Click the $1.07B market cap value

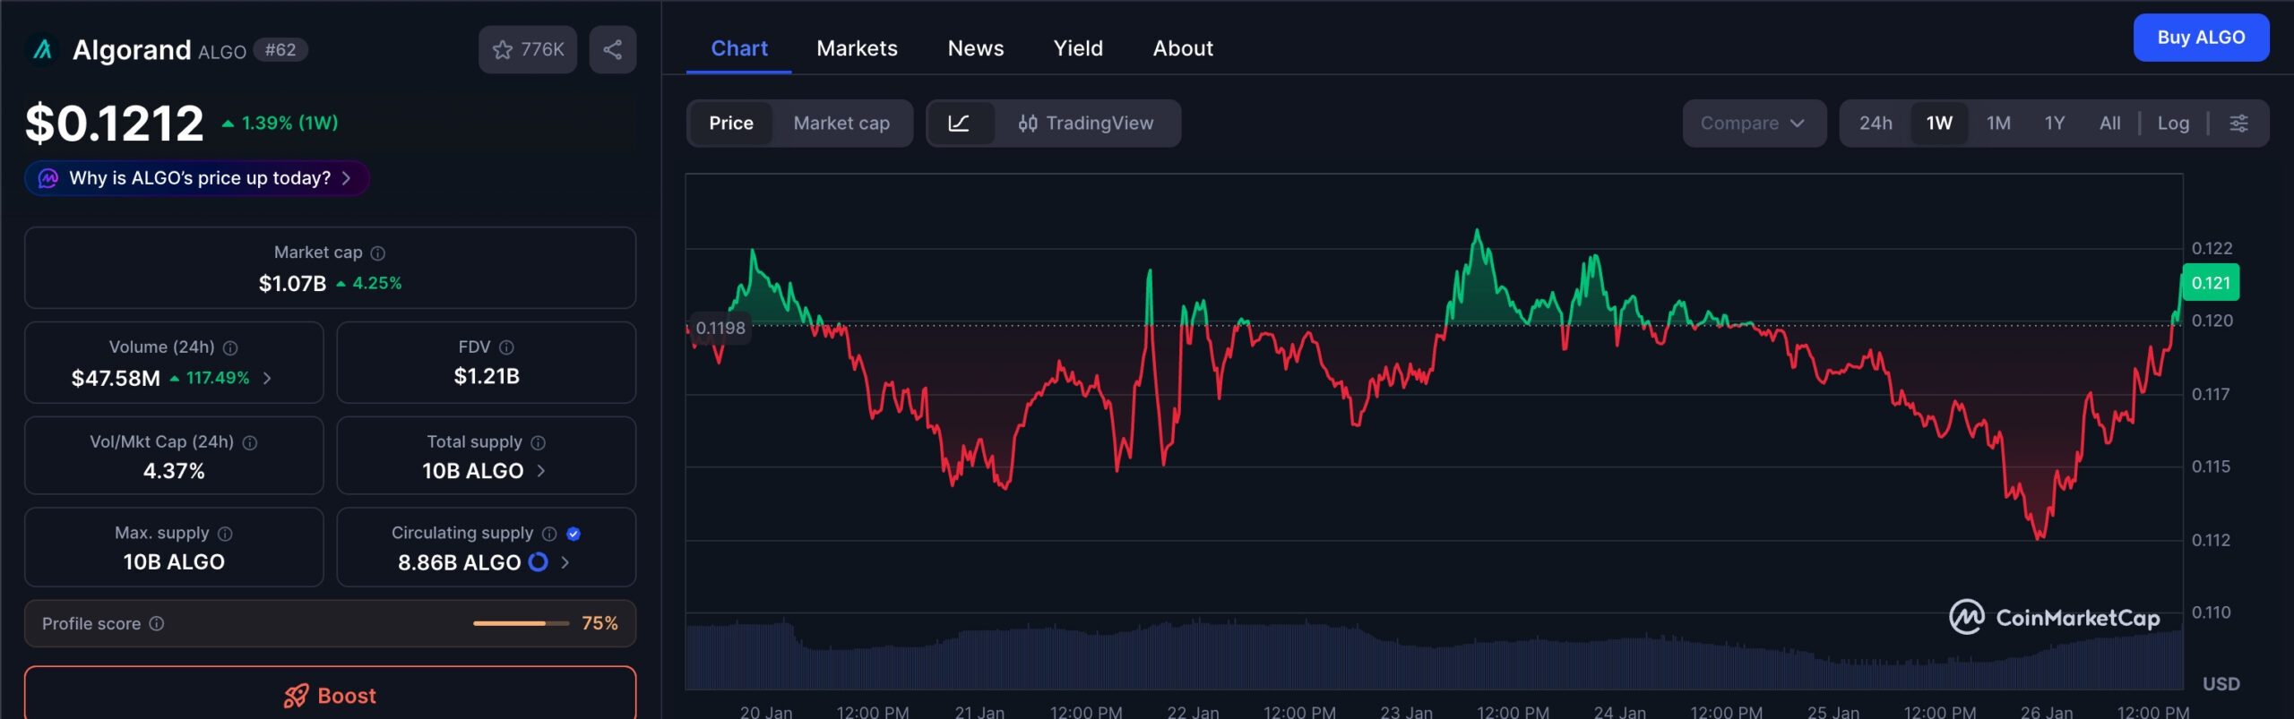point(292,284)
